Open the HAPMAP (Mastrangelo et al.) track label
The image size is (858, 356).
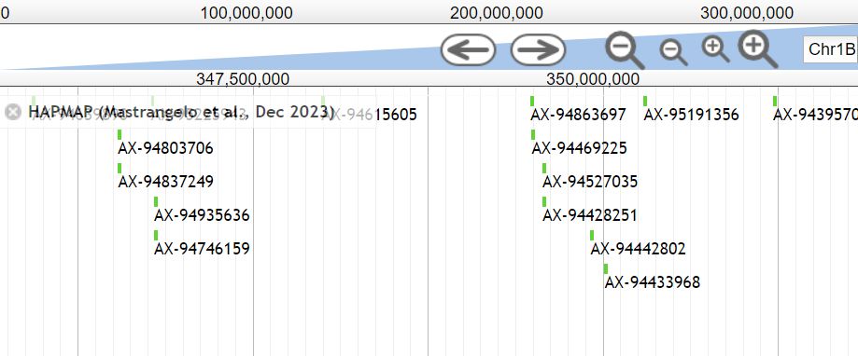(x=181, y=112)
